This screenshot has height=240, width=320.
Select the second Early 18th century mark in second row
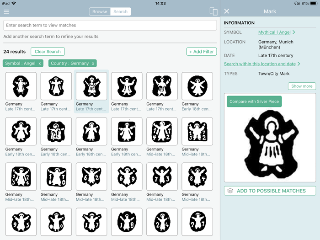click(x=56, y=132)
